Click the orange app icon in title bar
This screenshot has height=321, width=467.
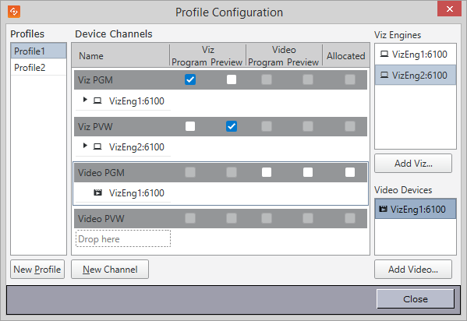[14, 12]
